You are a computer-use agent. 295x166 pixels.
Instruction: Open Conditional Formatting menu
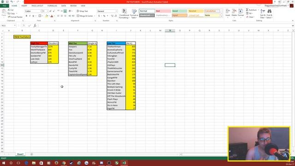point(124,14)
